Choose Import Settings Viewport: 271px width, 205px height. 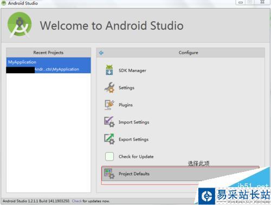[134, 122]
